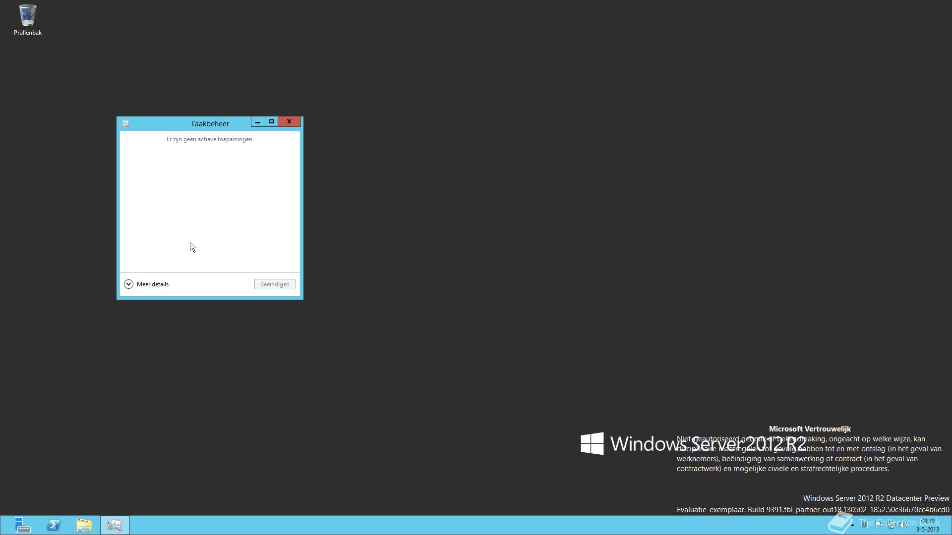Viewport: 952px width, 535px height.
Task: Open the network tray icon
Action: pyautogui.click(x=892, y=525)
